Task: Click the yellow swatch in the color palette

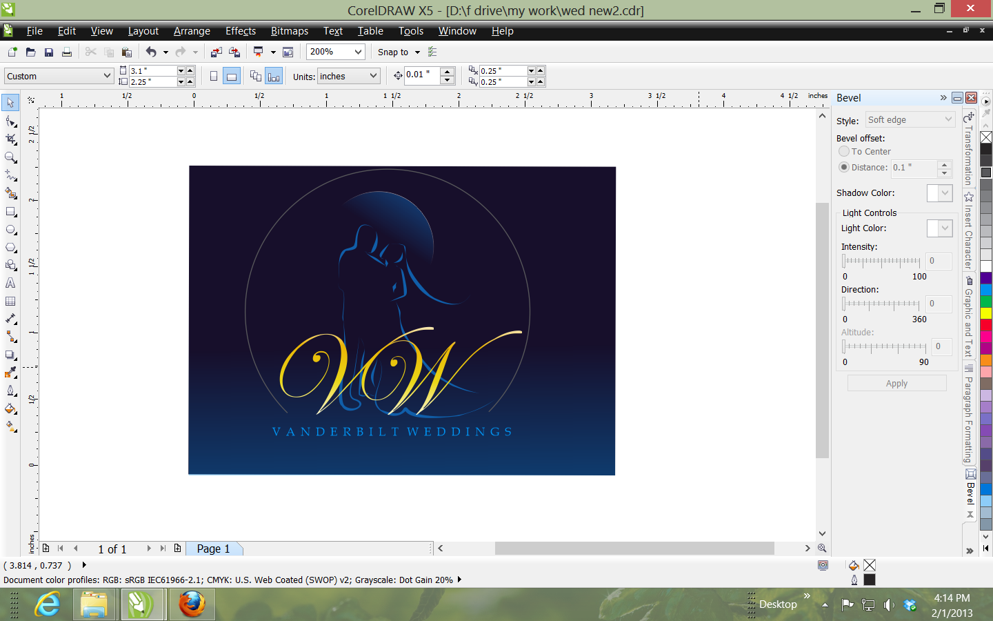Action: click(986, 313)
